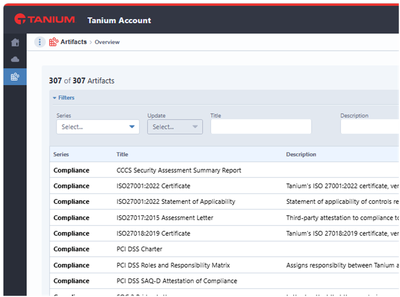The height and width of the screenshot is (297, 400).
Task: Collapse the Filters section
Action: point(63,97)
